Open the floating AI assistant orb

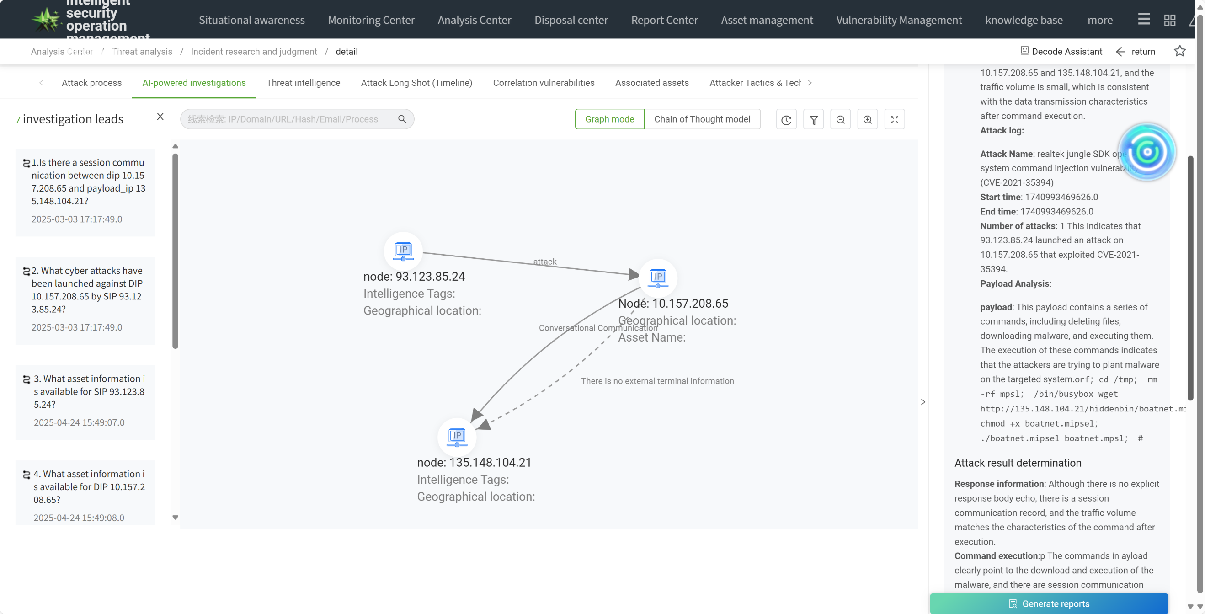click(x=1146, y=152)
